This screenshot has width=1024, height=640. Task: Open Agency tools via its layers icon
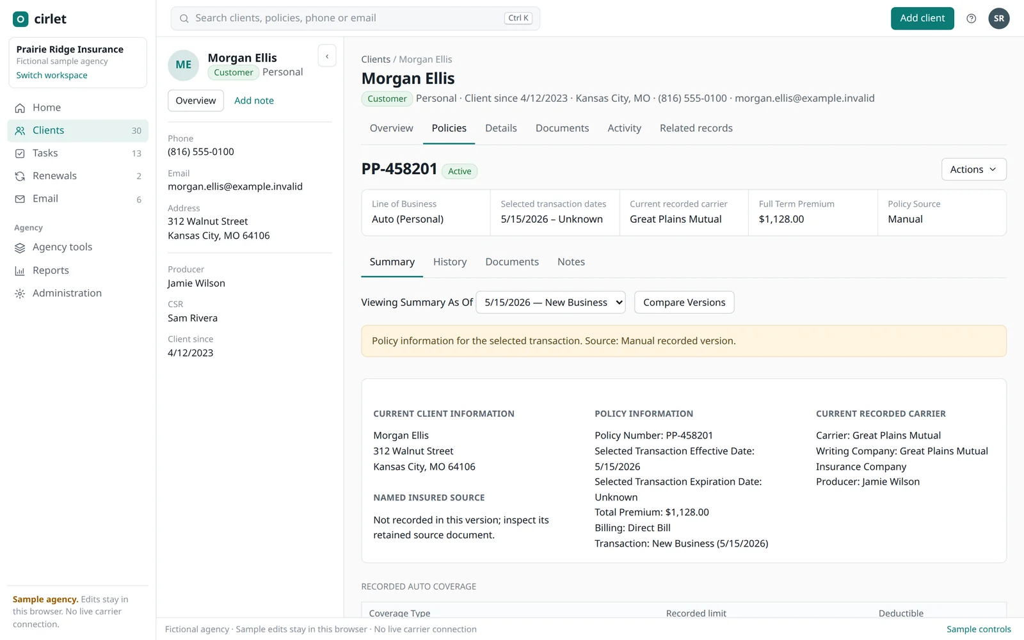(20, 248)
